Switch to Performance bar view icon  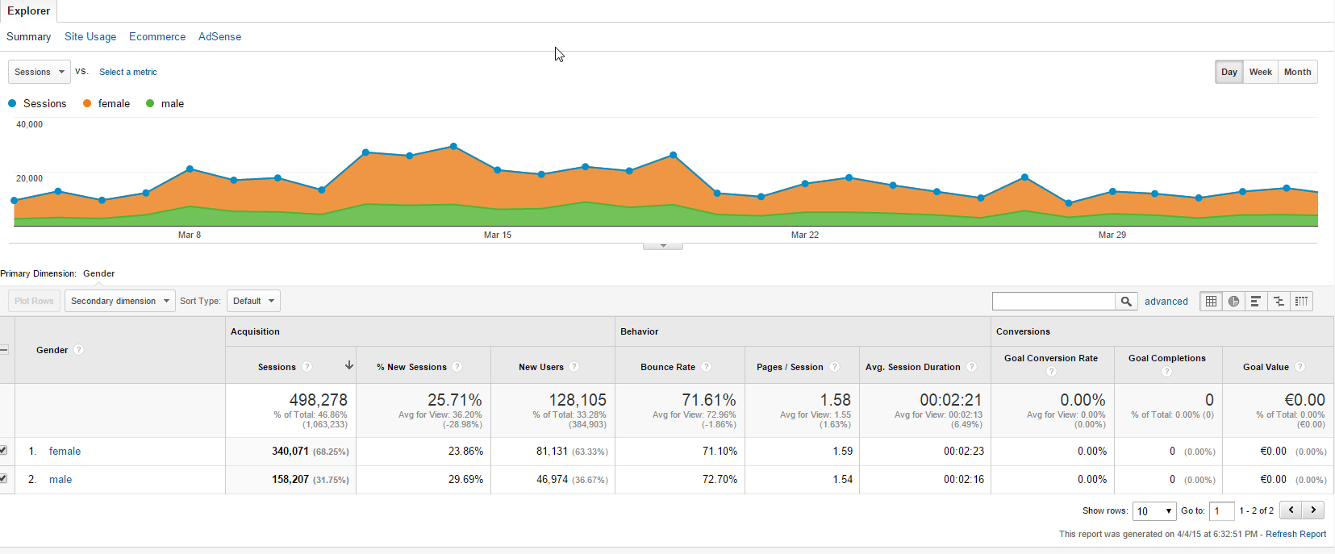tap(1256, 301)
